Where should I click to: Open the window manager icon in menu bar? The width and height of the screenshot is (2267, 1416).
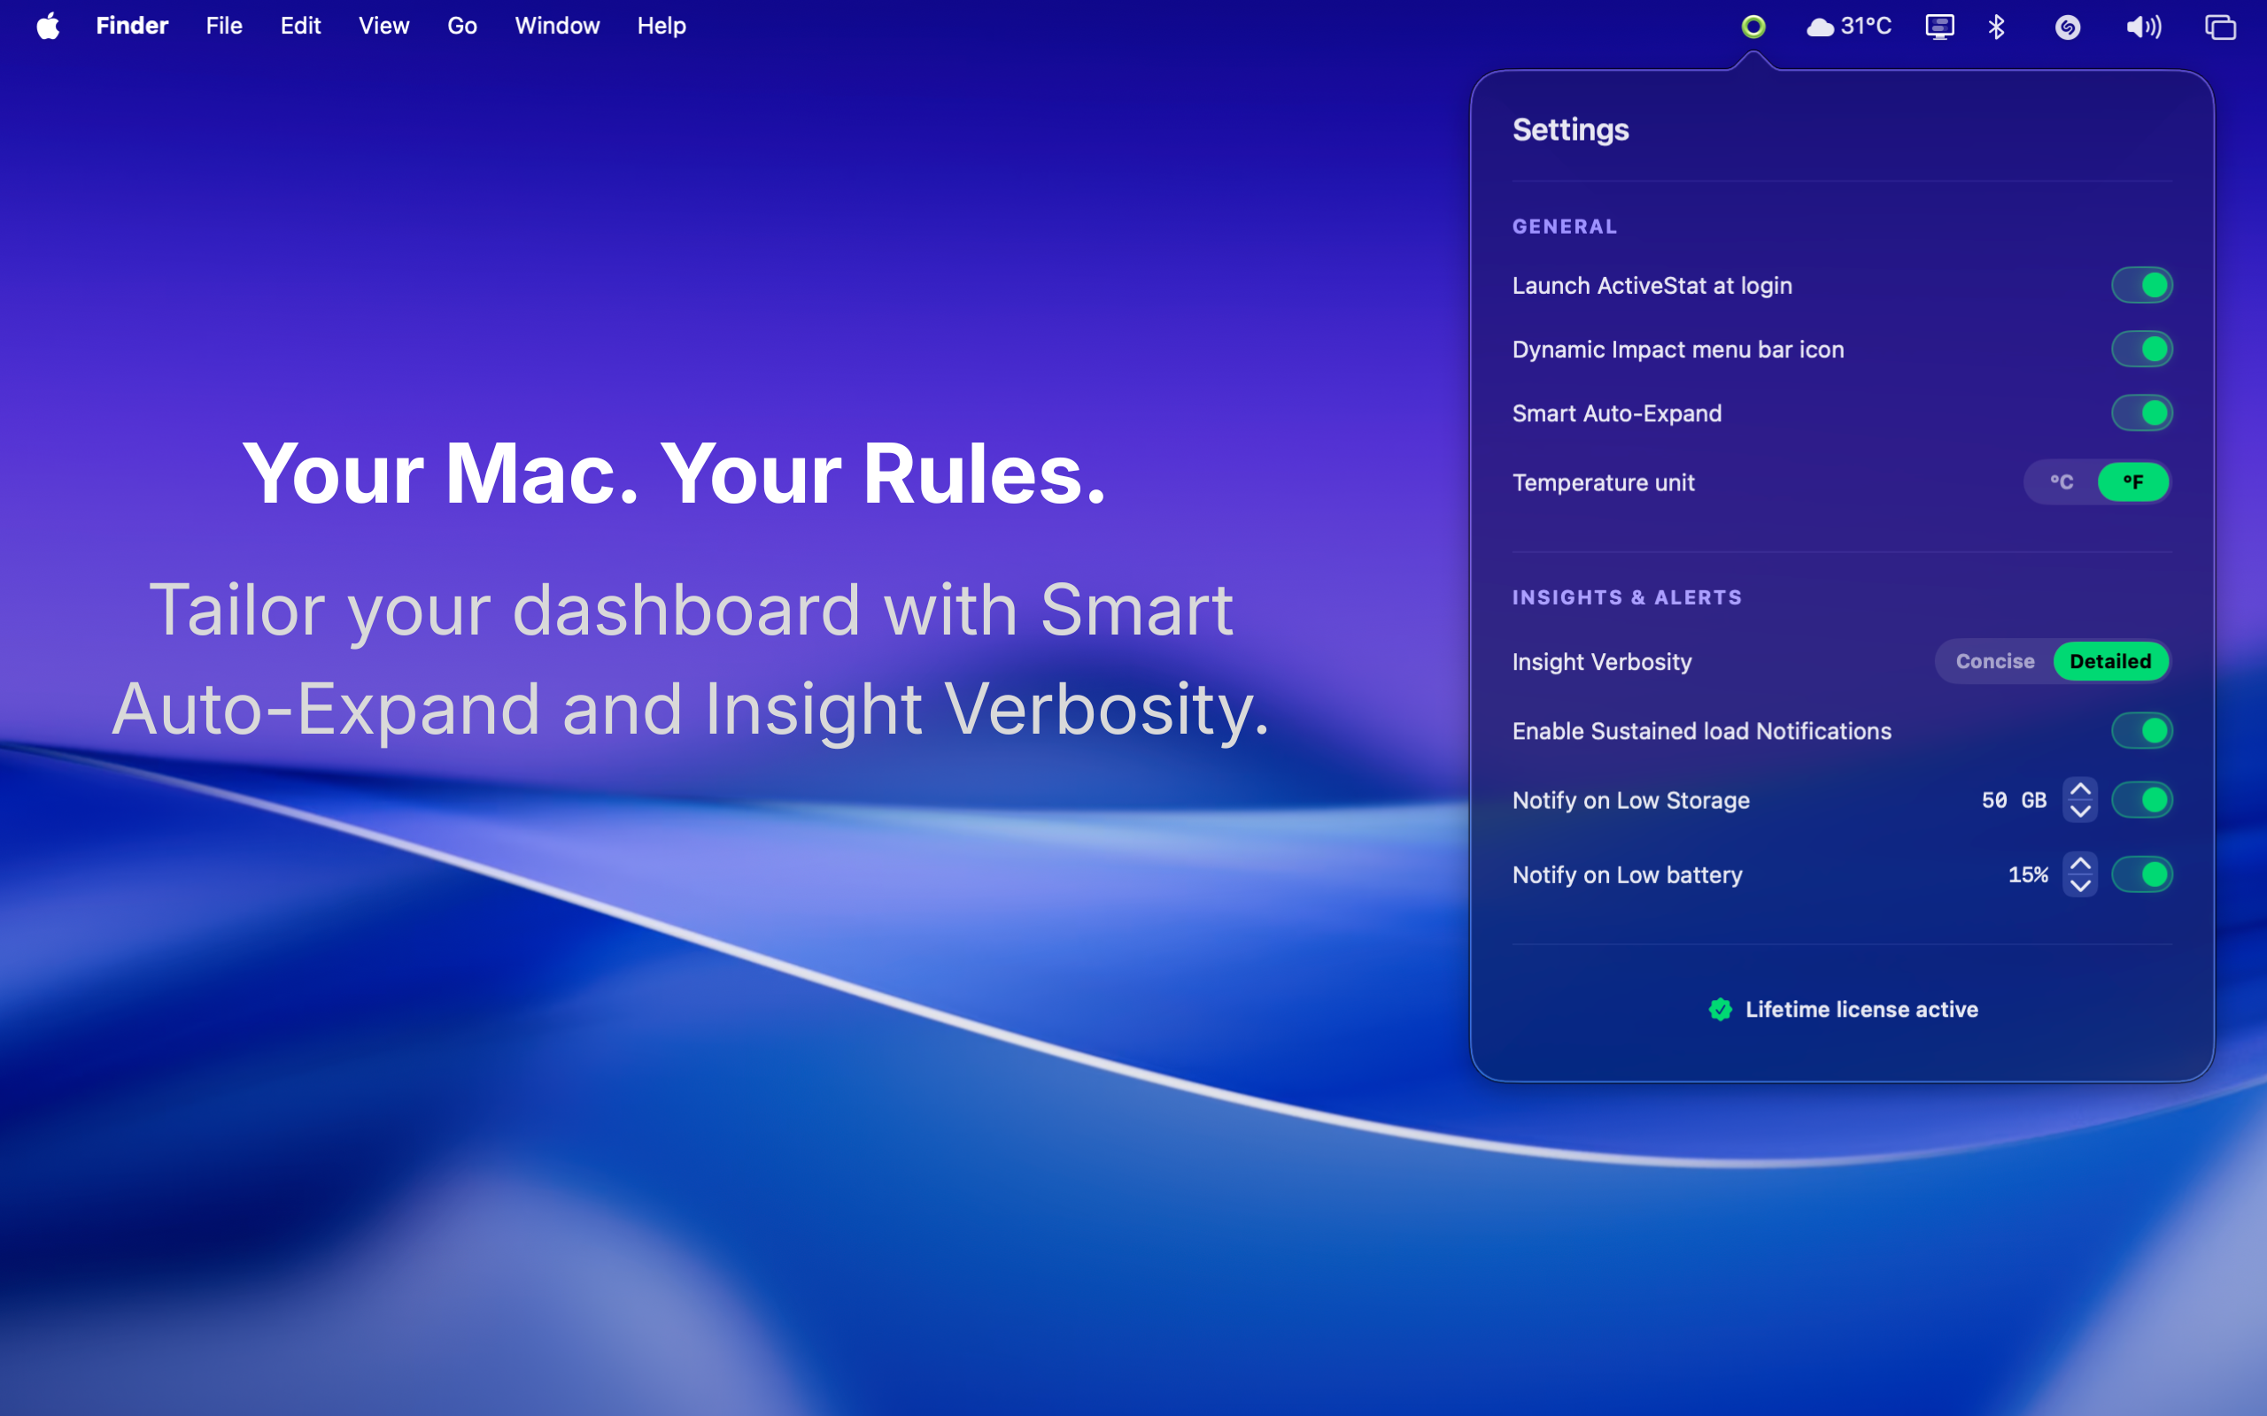click(x=2220, y=27)
